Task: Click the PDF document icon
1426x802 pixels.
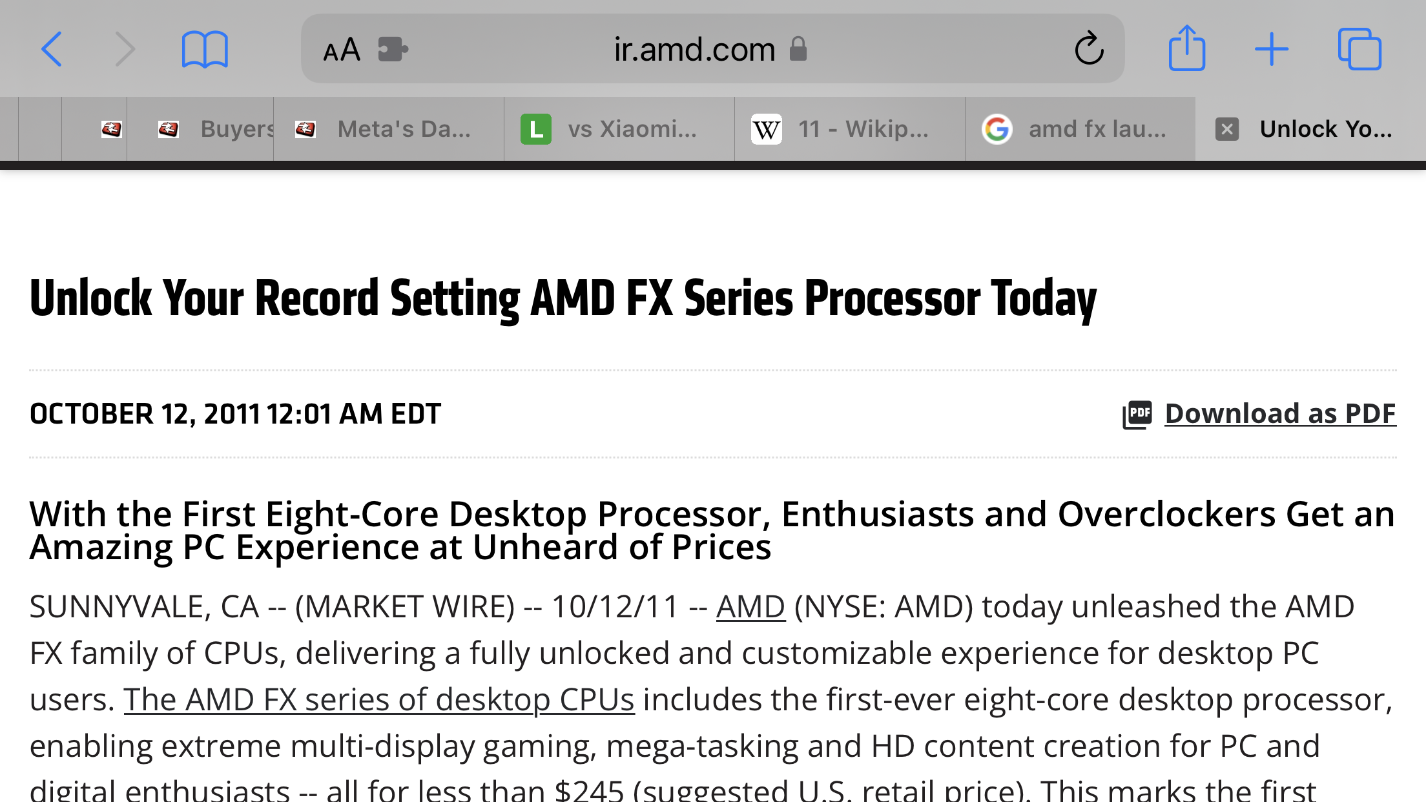Action: coord(1137,415)
